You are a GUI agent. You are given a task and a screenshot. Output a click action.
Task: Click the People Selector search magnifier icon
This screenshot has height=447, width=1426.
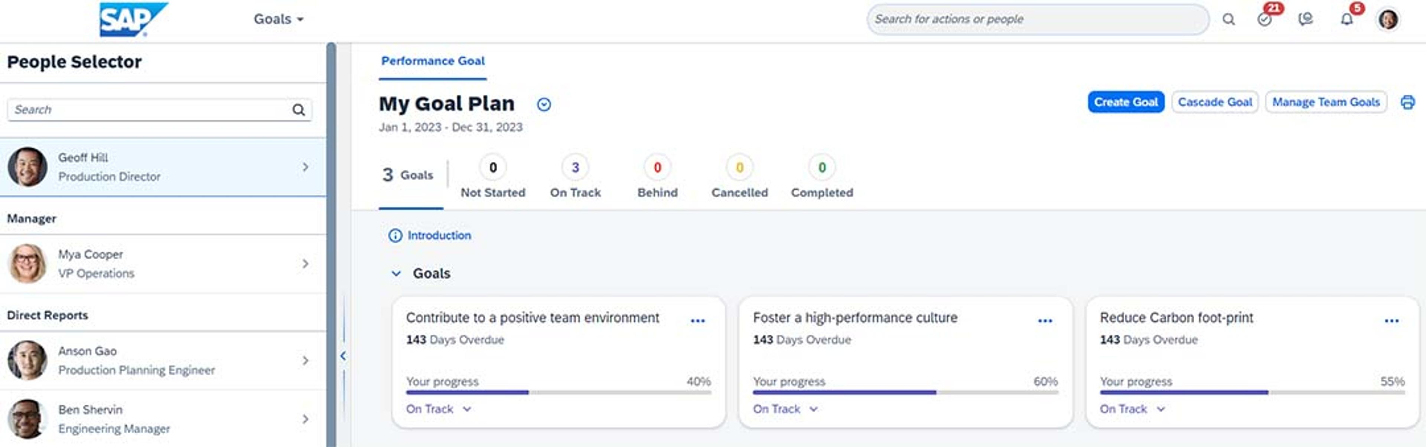point(298,109)
